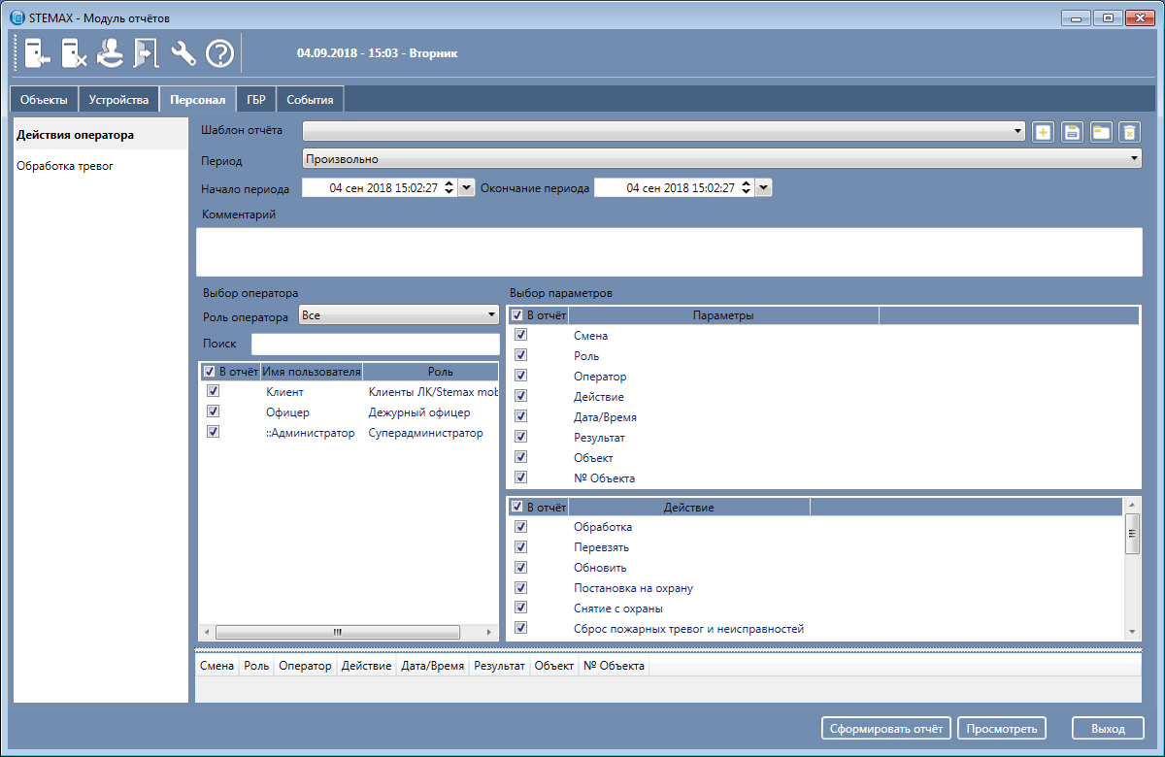Toggle the Снятие с охраны checkbox
This screenshot has height=757, width=1165.
(521, 607)
